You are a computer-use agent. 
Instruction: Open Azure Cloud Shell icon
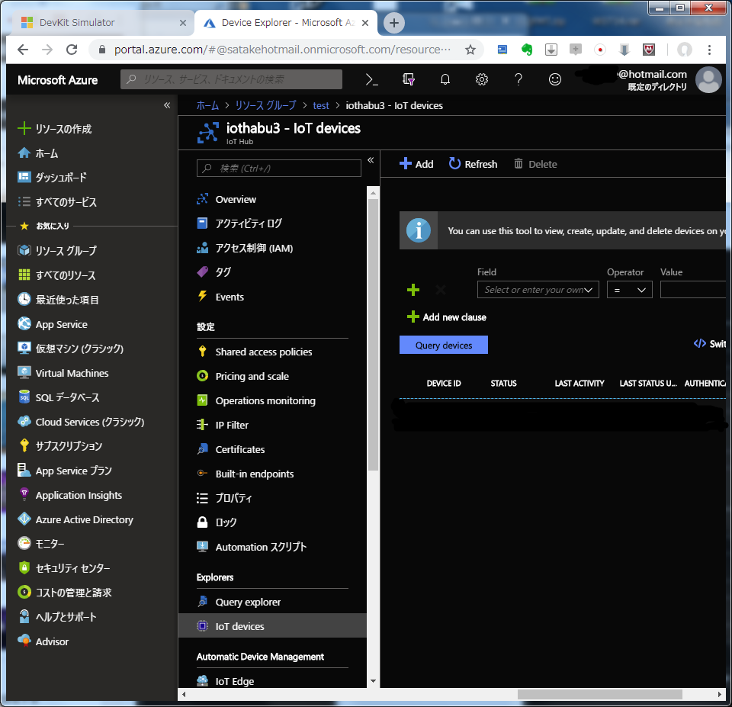[371, 79]
